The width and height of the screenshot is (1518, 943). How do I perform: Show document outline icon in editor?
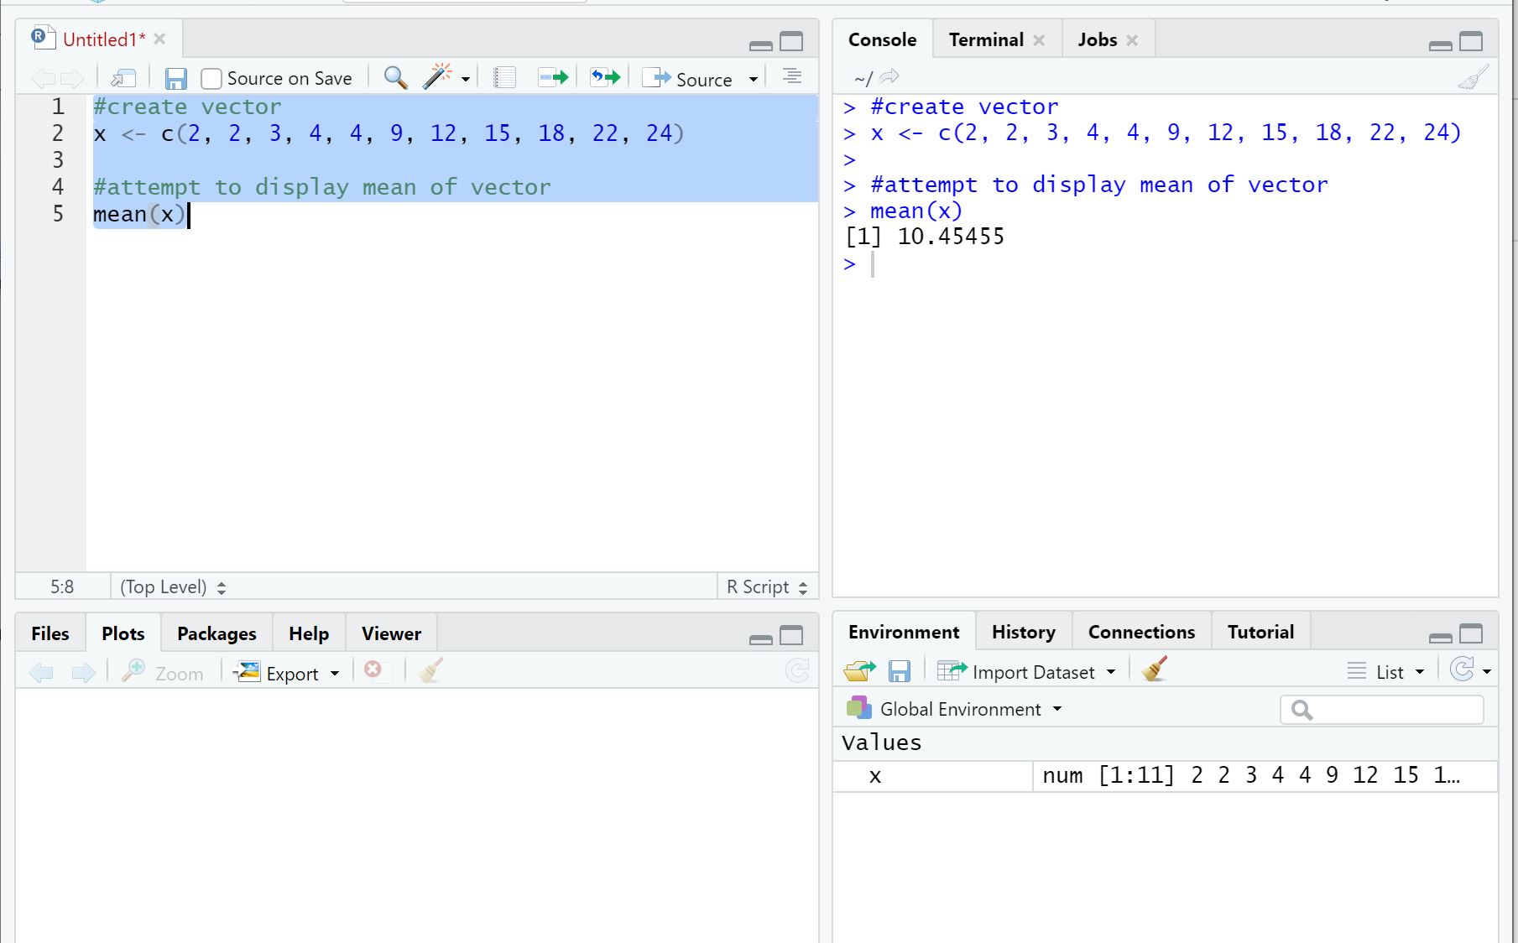792,77
